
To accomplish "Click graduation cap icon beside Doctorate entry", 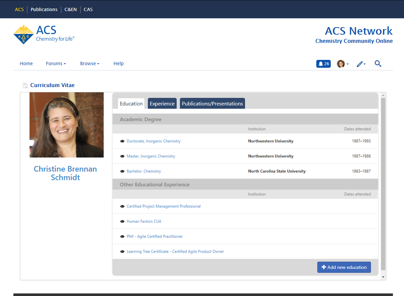I will (122, 141).
